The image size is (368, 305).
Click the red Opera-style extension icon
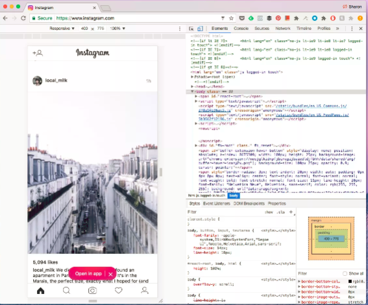[333, 18]
